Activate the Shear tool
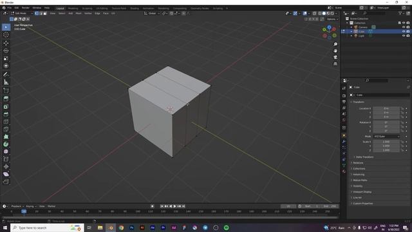412x232 pixels. pos(6,174)
